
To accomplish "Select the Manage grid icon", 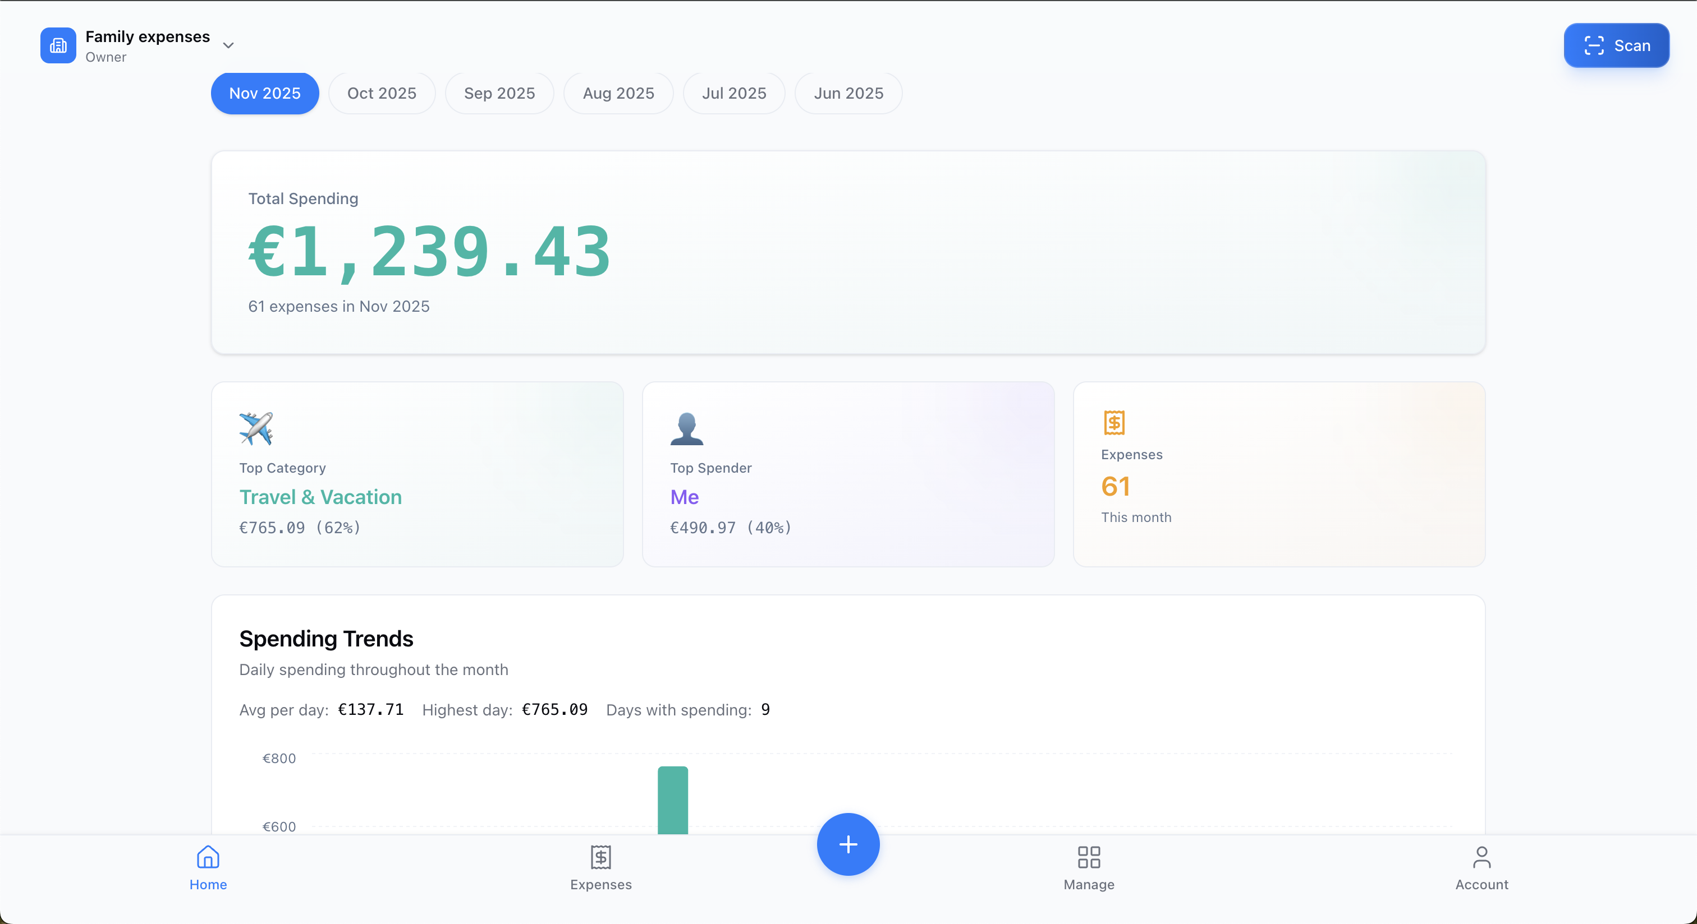I will coord(1088,857).
